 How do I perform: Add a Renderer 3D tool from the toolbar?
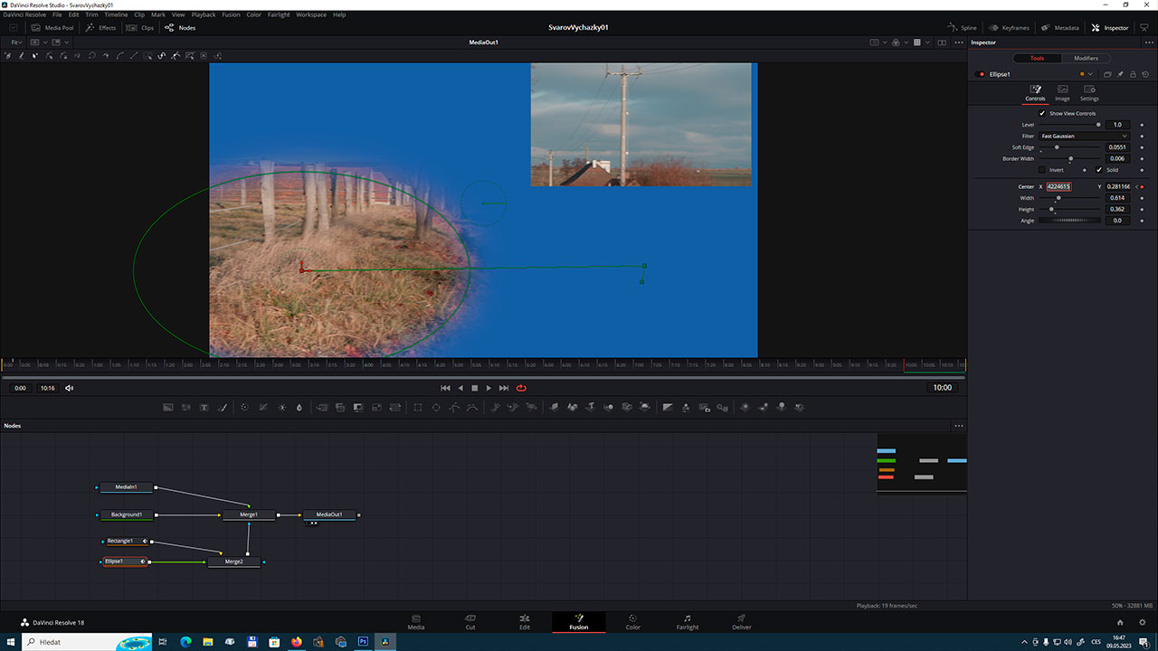[x=644, y=408]
